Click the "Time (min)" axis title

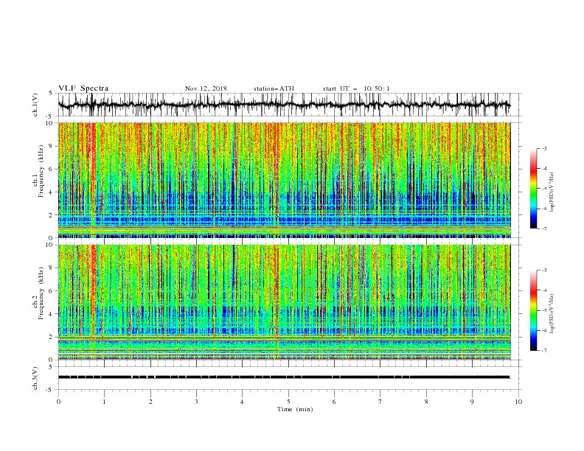pyautogui.click(x=295, y=409)
